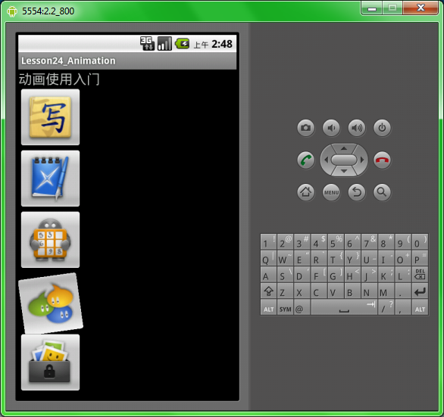Open the locked photo gallery icon
Screen dimensions: 444x417
coord(51,363)
